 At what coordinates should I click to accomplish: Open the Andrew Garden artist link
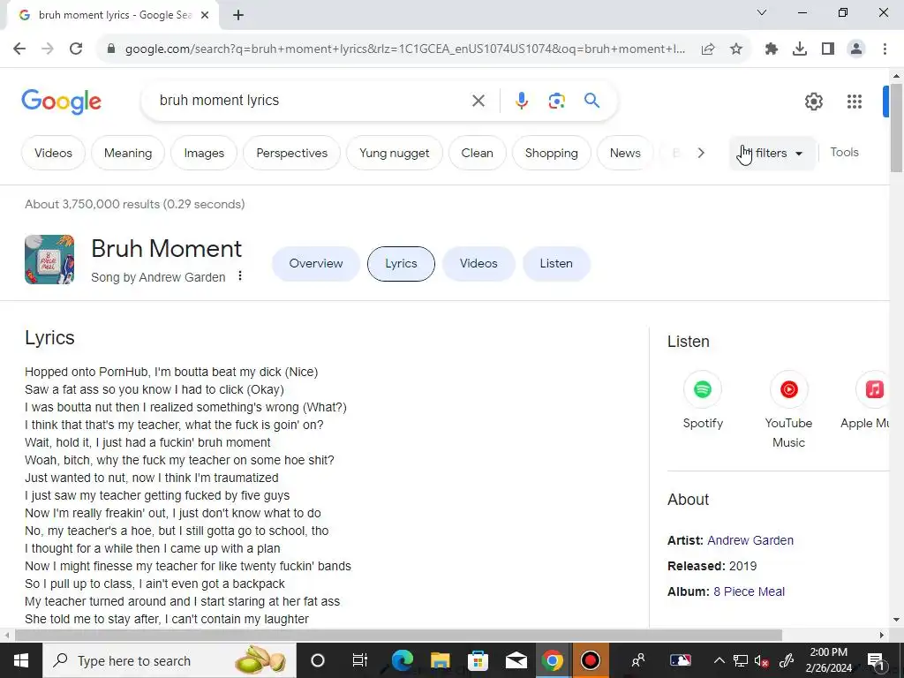tap(750, 541)
